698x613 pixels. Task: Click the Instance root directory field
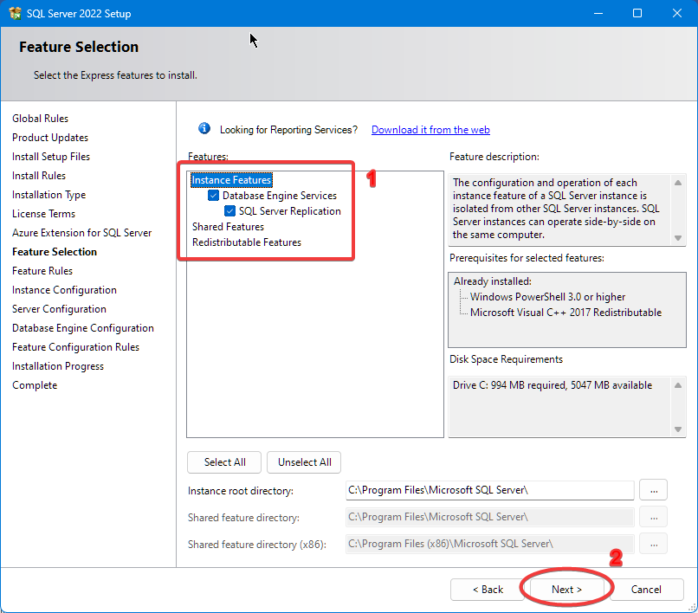pyautogui.click(x=489, y=490)
